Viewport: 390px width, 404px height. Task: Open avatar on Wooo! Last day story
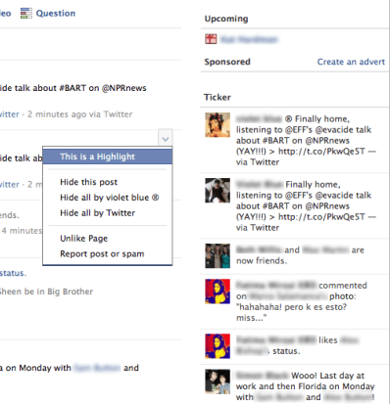pos(218,382)
